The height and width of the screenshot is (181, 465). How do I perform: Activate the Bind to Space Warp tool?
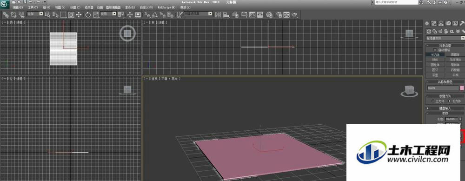tap(22, 14)
